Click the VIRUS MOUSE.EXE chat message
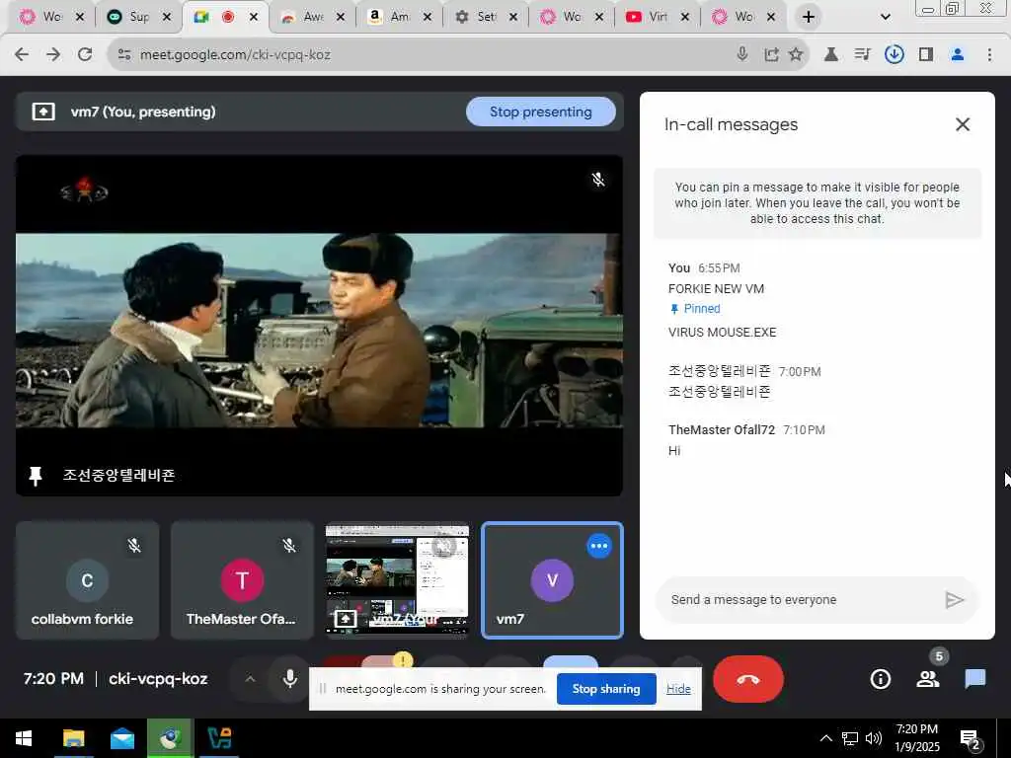 [x=722, y=333]
